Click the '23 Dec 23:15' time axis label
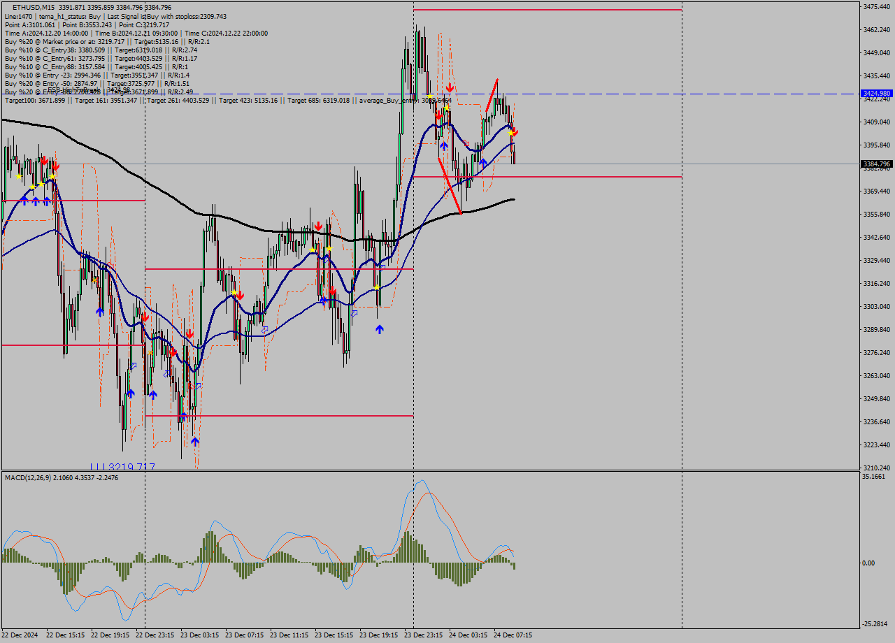 click(x=423, y=635)
